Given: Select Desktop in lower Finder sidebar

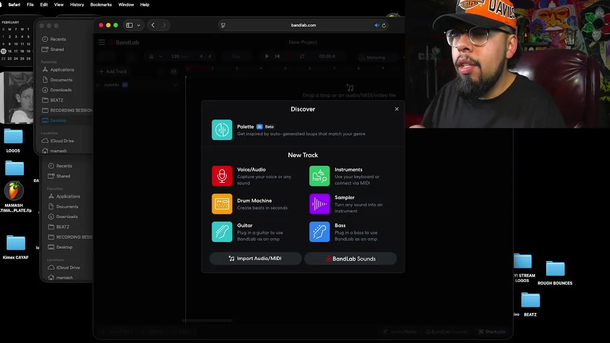Looking at the screenshot, I should pos(60,247).
